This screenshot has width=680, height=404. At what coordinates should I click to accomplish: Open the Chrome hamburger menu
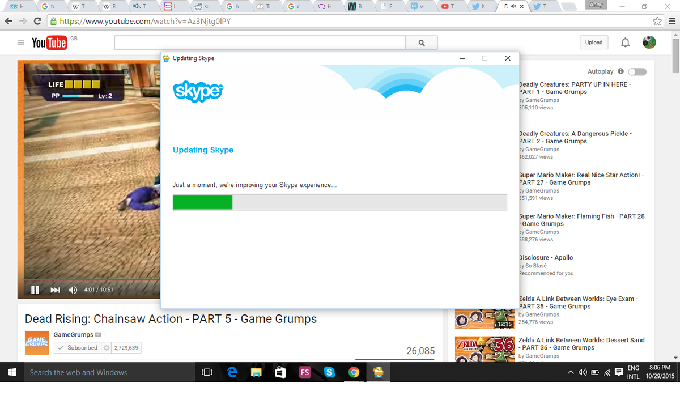click(x=672, y=22)
